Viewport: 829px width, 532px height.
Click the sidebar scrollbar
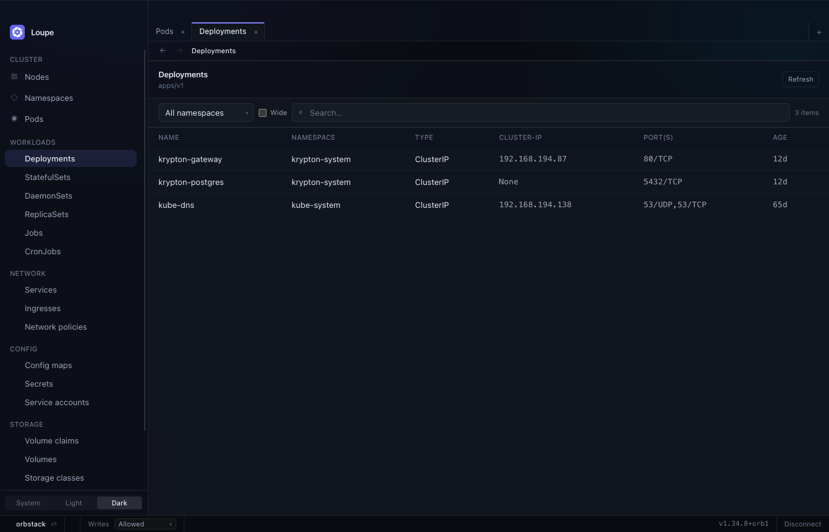point(145,240)
